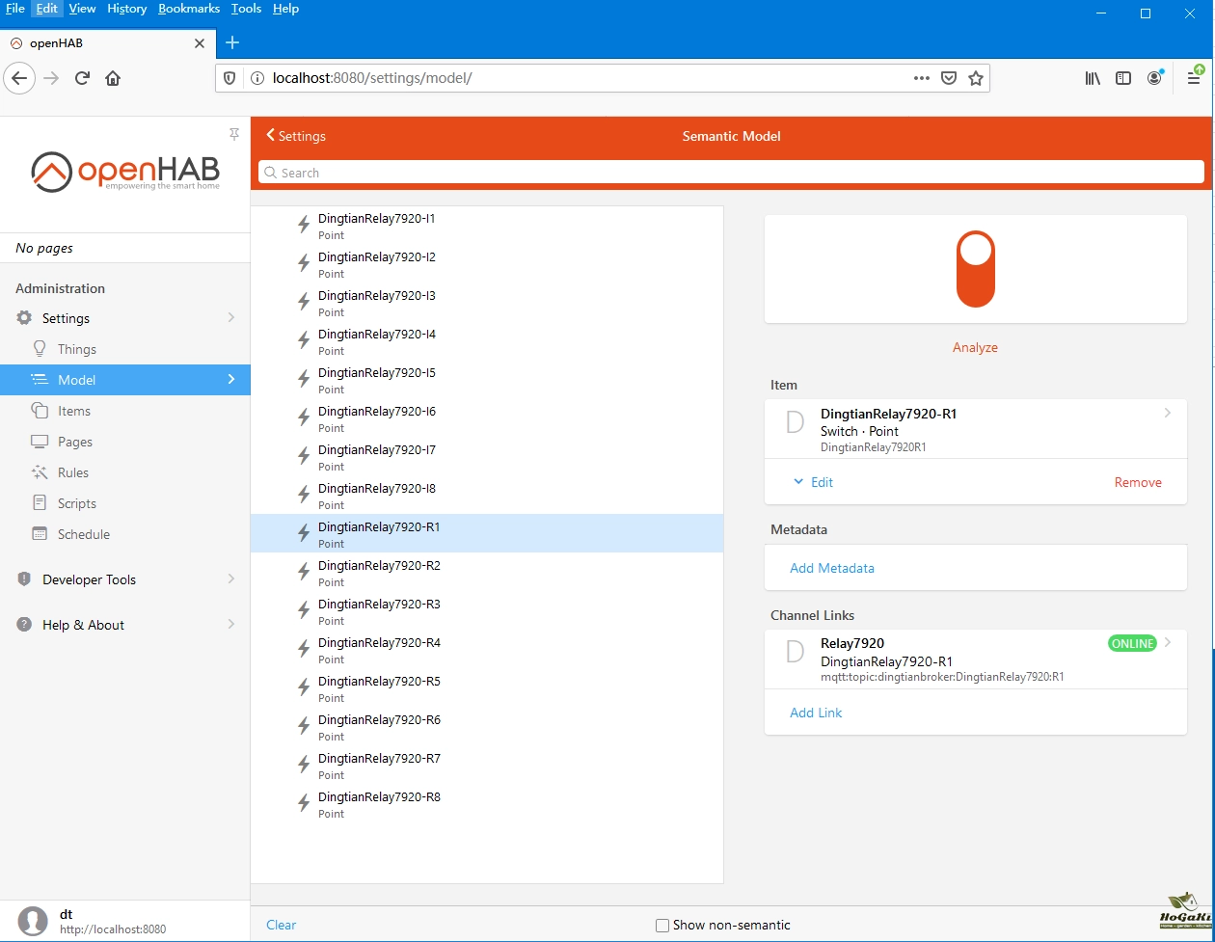Open the History menu in the menu bar

[x=126, y=9]
